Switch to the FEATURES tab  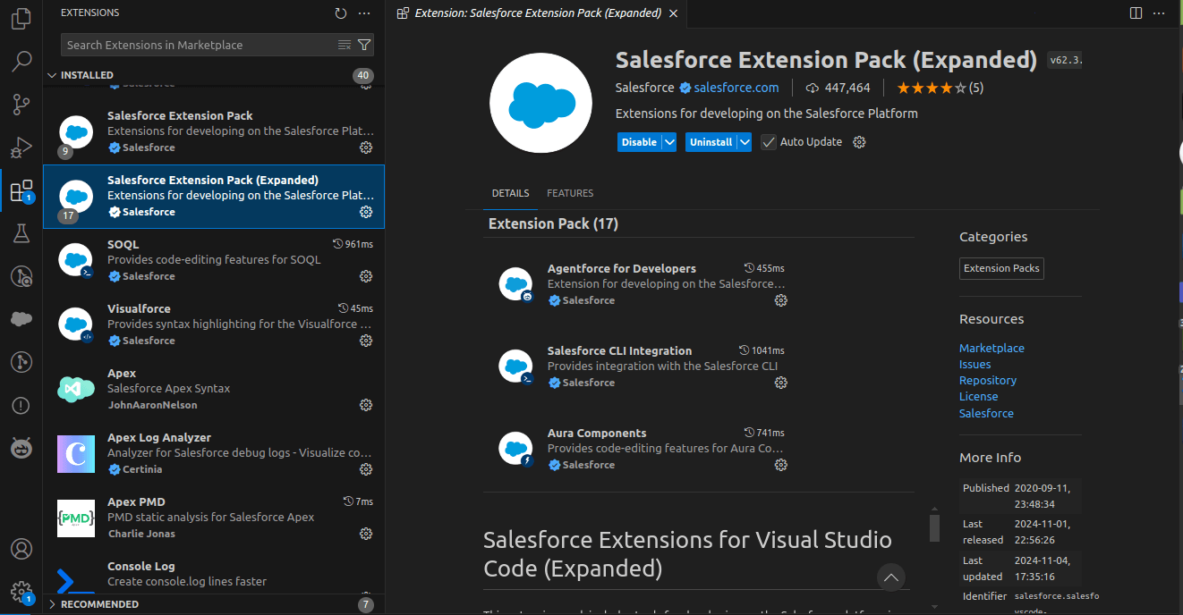pyautogui.click(x=570, y=193)
